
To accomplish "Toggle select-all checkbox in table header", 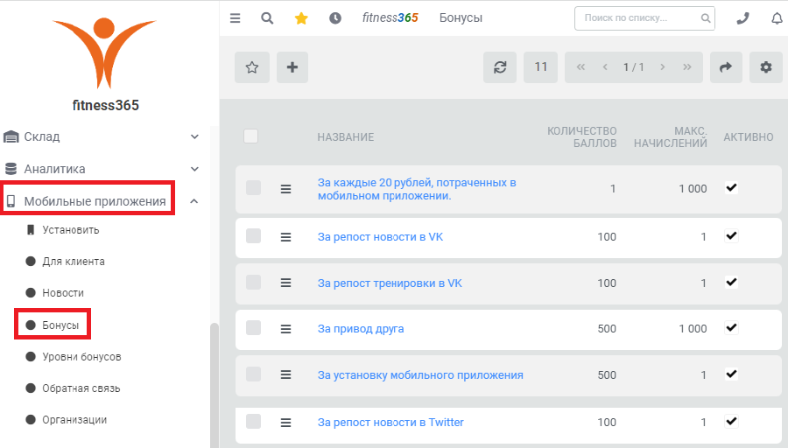I will click(250, 136).
